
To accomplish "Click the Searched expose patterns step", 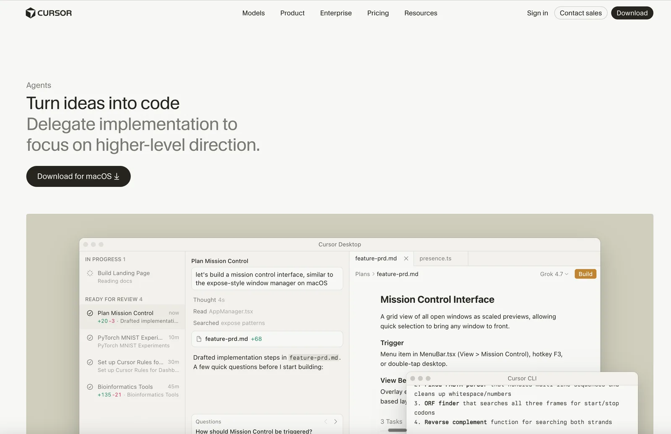I will [x=229, y=323].
